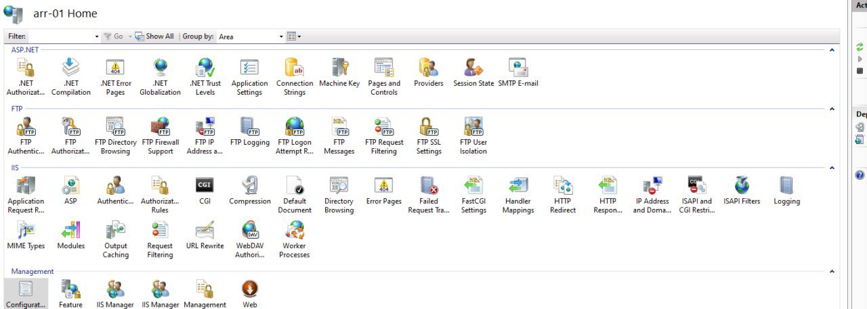Open HTTP Redirect feature
Viewport: 867px width, 309px height.
(x=563, y=195)
